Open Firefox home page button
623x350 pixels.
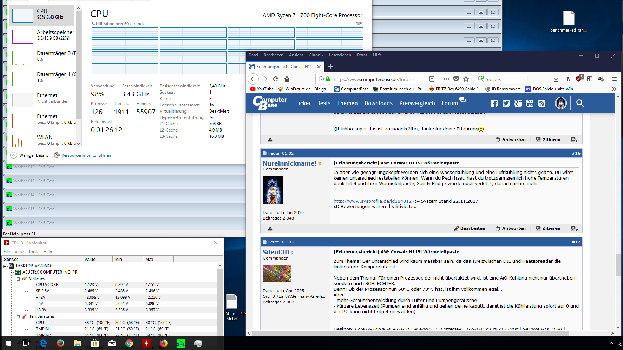pyautogui.click(x=287, y=79)
